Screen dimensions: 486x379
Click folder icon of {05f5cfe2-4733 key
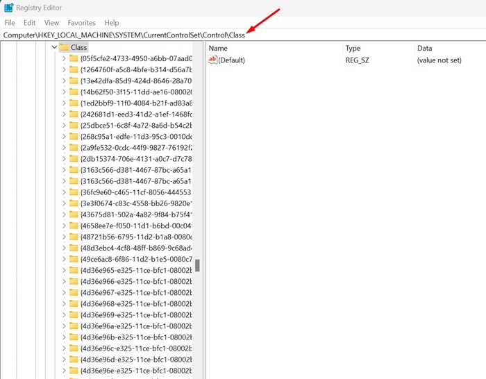(x=74, y=58)
